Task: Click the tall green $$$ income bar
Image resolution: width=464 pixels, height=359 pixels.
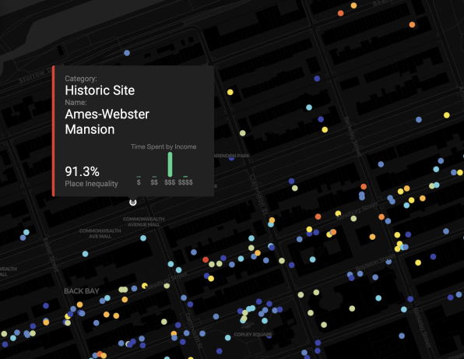Action: pyautogui.click(x=170, y=164)
